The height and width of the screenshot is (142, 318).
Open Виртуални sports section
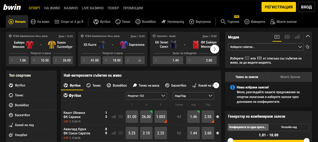coord(200,22)
